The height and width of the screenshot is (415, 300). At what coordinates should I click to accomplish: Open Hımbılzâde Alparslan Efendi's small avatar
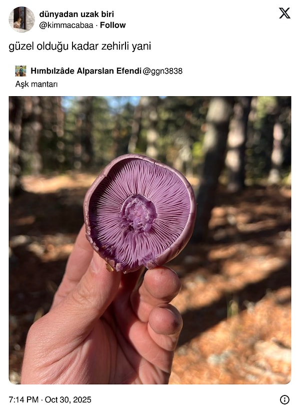(x=20, y=71)
